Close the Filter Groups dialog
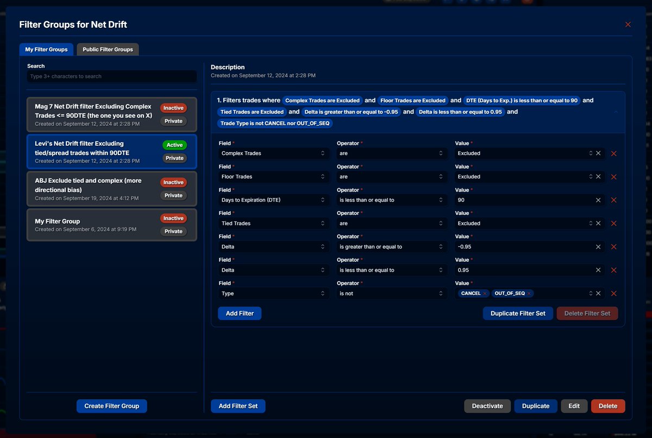This screenshot has width=652, height=438. (628, 24)
